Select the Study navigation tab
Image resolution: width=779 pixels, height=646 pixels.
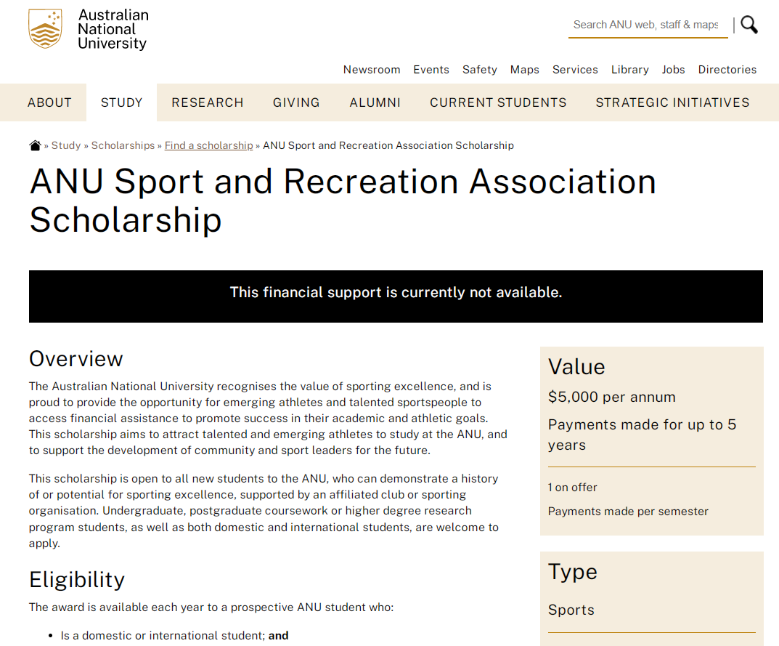click(x=122, y=102)
